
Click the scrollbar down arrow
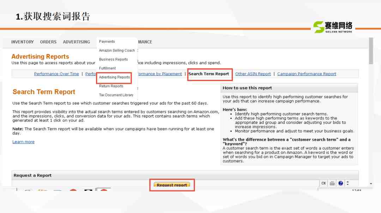click(371, 184)
